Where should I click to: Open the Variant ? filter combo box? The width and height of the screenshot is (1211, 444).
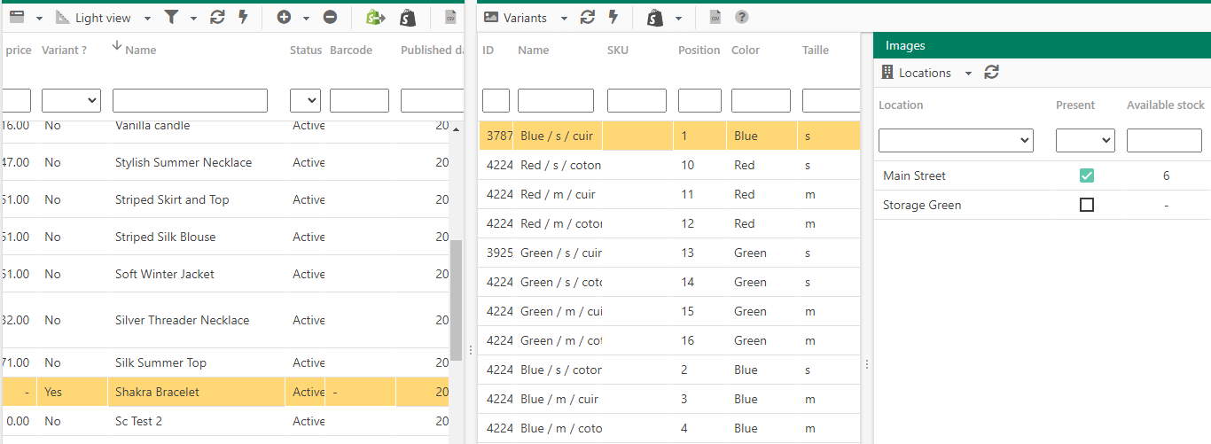pyautogui.click(x=71, y=100)
